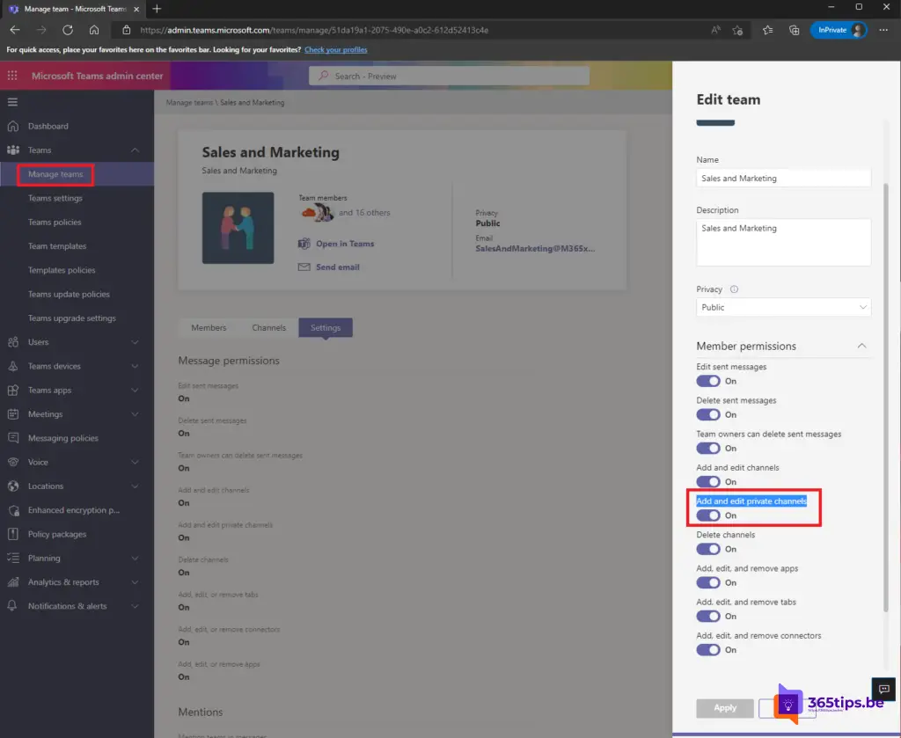Click the Users icon in sidebar
The height and width of the screenshot is (738, 901).
13,341
